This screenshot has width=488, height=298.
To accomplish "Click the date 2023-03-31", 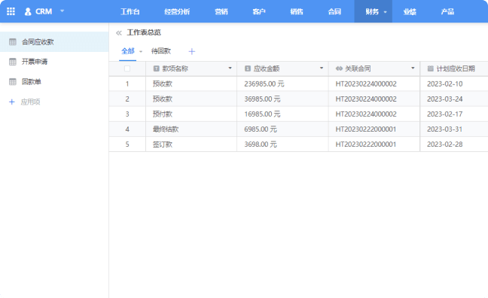I will (x=445, y=129).
